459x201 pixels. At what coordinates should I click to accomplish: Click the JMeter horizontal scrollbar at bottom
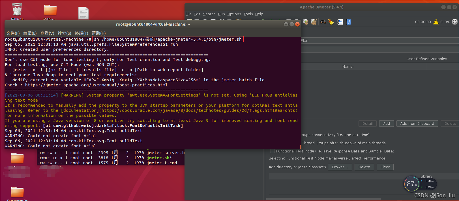point(323,199)
